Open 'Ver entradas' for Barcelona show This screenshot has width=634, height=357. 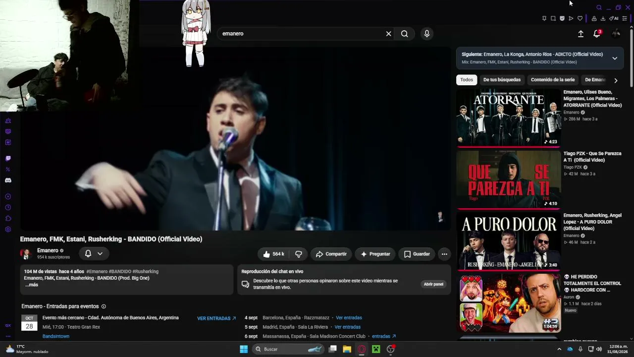349,318
